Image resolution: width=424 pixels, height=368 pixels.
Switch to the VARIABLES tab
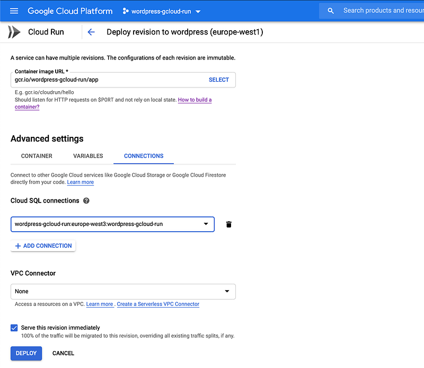[x=88, y=156]
